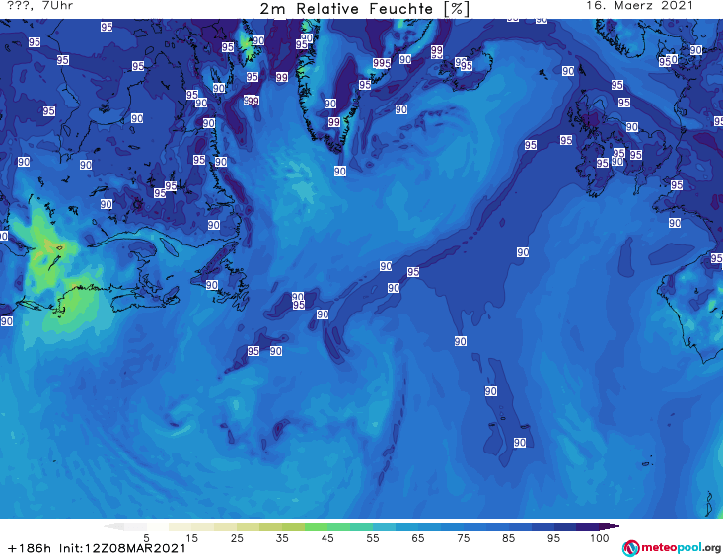723x558 pixels.
Task: Click the '995' contour label near Greenland
Action: (382, 63)
